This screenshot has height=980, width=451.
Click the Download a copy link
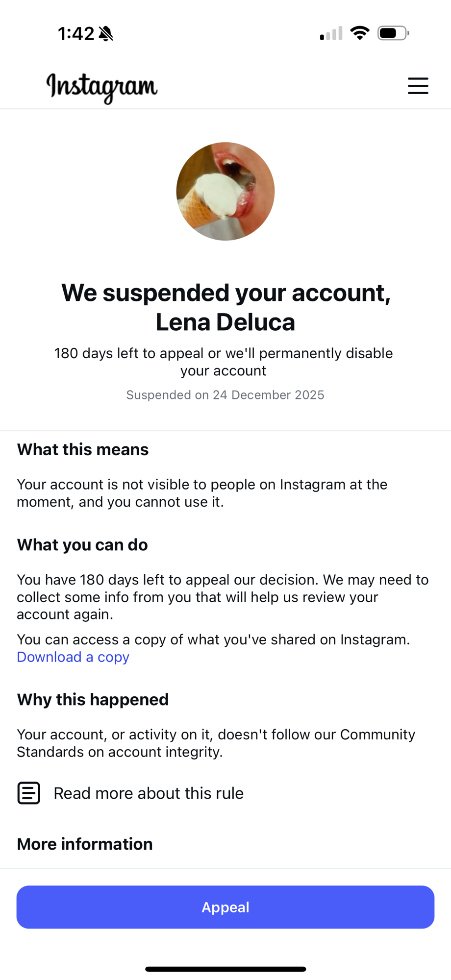click(x=73, y=657)
